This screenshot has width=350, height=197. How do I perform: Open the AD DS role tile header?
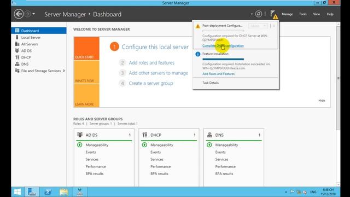click(x=104, y=135)
